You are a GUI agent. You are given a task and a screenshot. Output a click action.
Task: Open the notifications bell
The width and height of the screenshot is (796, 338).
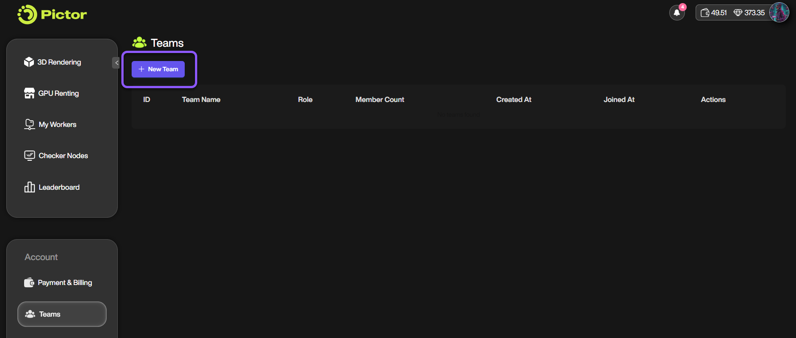677,13
